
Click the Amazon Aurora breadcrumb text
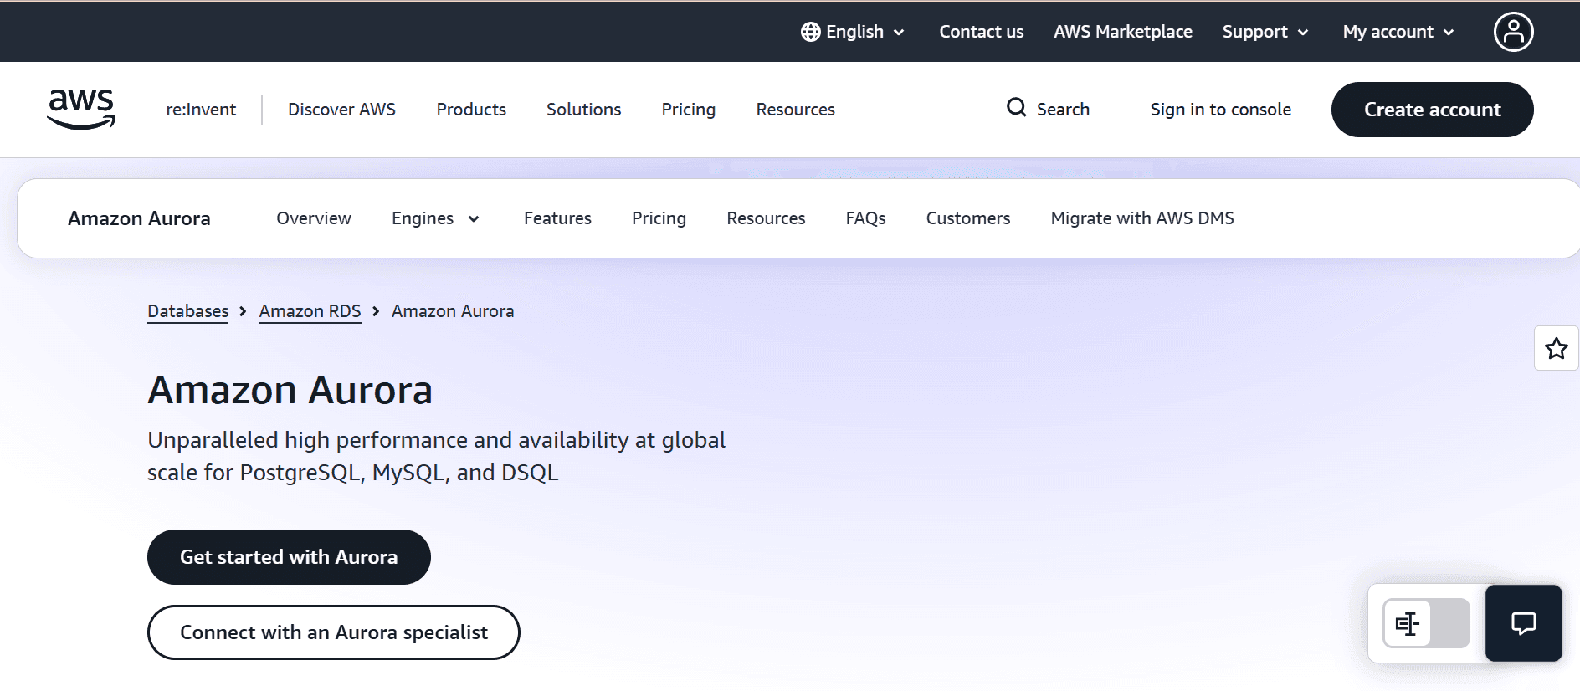(453, 311)
